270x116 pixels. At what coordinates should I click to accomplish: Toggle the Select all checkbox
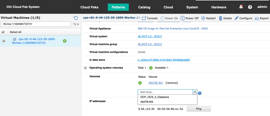click(3, 32)
